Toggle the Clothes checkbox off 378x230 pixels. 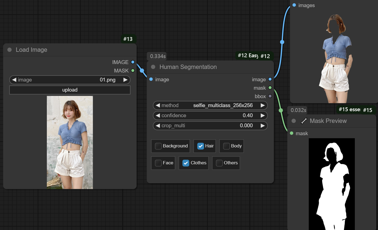pyautogui.click(x=186, y=163)
